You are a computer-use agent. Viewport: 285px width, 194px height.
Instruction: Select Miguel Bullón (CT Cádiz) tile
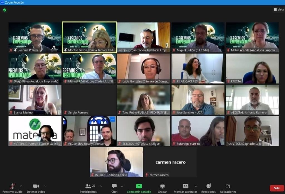pyautogui.click(x=198, y=38)
